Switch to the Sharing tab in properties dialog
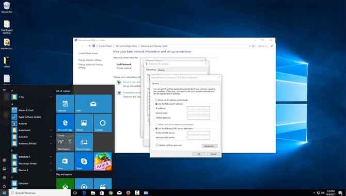346x196 pixels. (x=161, y=70)
